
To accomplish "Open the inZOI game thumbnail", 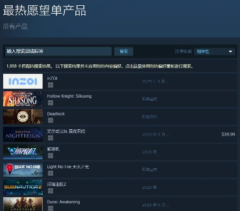I will coord(23,81).
